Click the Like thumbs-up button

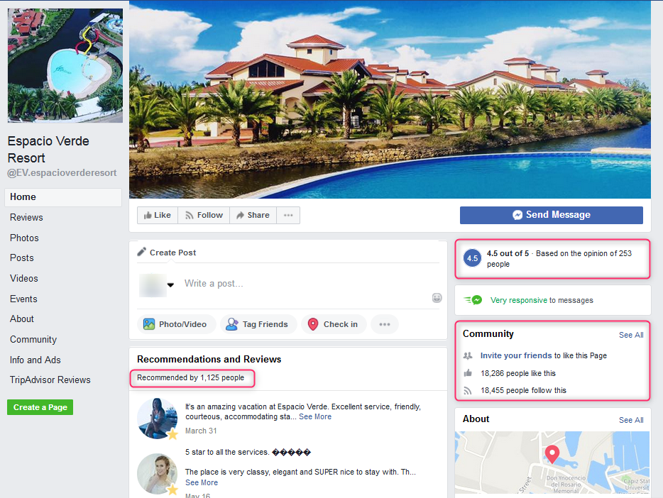(158, 215)
